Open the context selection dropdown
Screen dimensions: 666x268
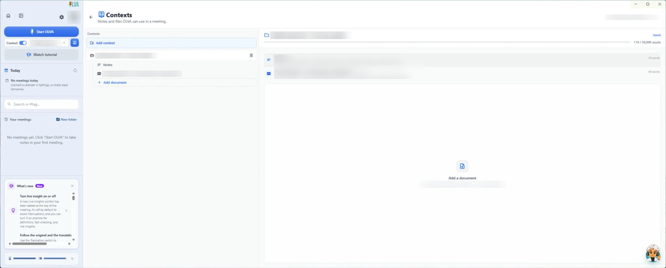pos(48,43)
